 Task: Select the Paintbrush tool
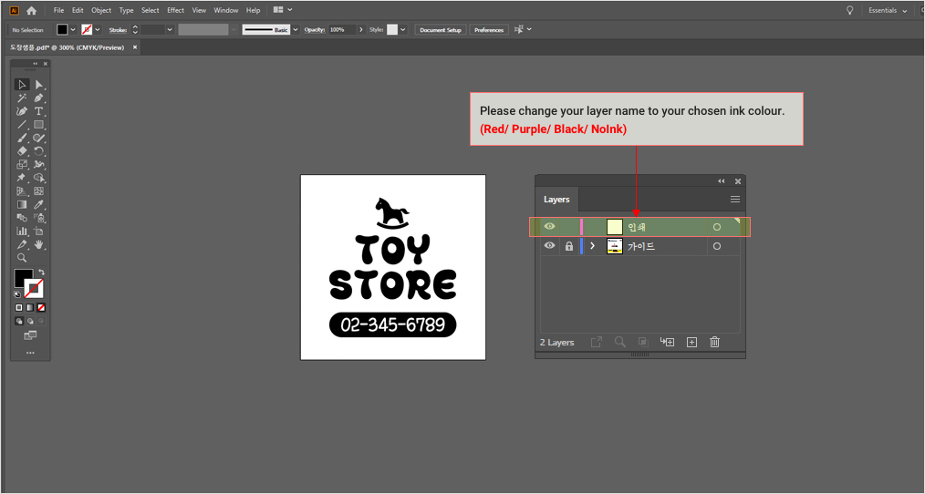tap(22, 138)
